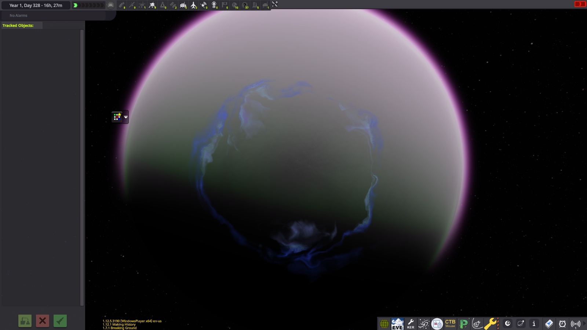
Task: Toggle the probe satellite filter
Action: [132, 5]
